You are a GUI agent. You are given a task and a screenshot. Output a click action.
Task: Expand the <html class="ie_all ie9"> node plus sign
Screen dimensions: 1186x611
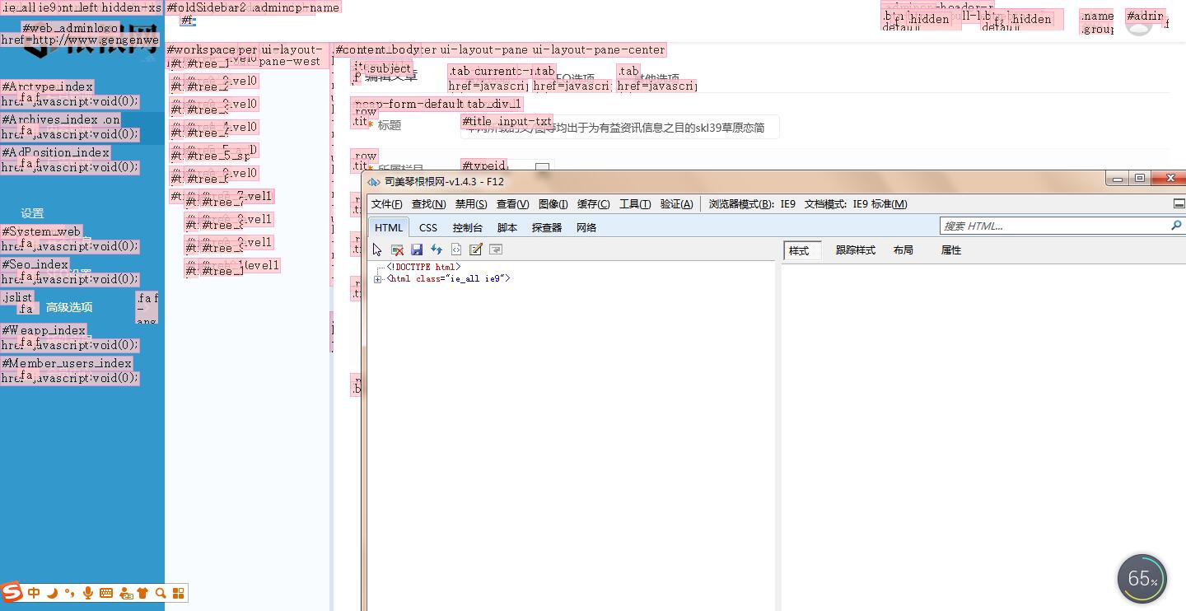[377, 279]
